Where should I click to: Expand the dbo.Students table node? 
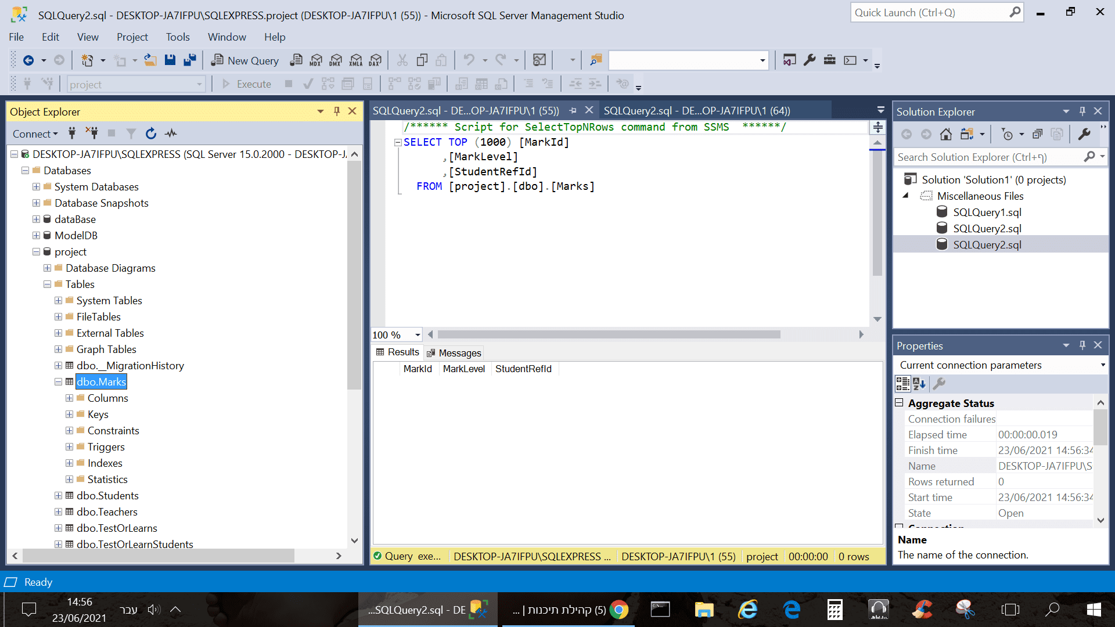(58, 496)
